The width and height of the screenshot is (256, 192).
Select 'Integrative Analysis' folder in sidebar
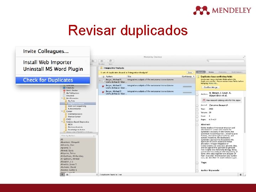click(78, 103)
